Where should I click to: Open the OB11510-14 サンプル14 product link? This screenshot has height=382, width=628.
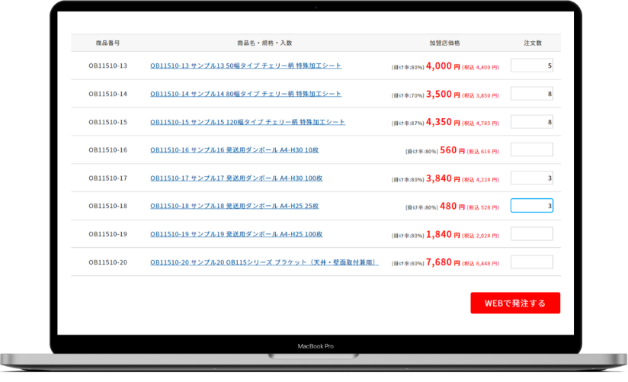tap(245, 94)
